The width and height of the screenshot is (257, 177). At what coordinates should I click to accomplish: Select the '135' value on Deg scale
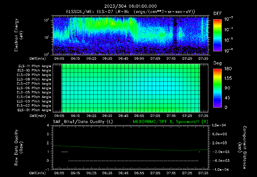tap(228, 78)
